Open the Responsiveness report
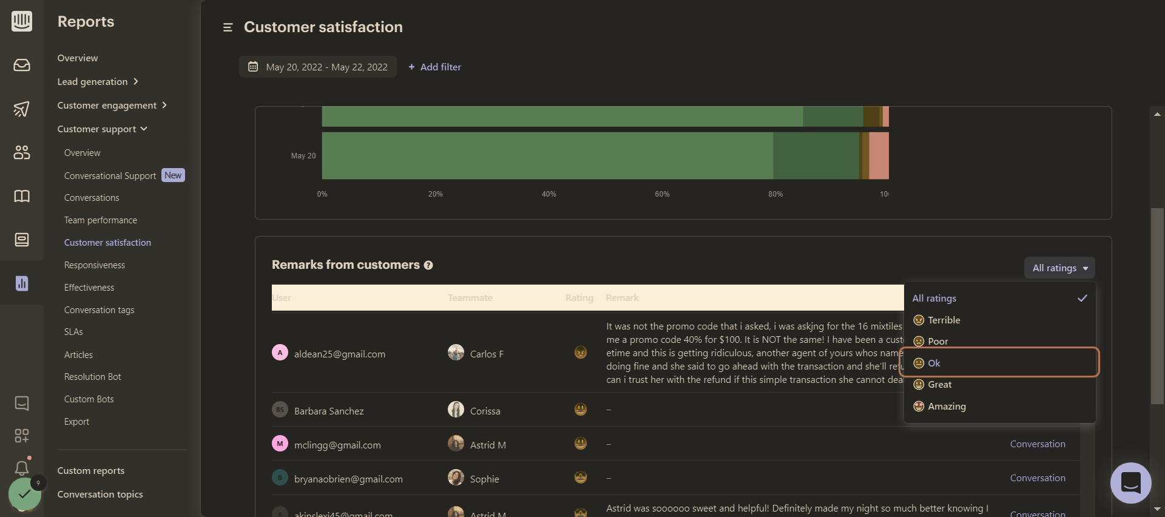The height and width of the screenshot is (517, 1165). click(95, 265)
